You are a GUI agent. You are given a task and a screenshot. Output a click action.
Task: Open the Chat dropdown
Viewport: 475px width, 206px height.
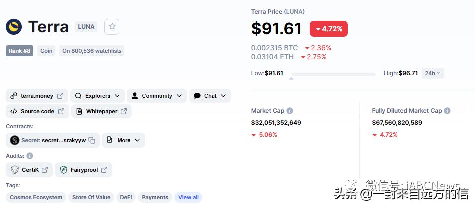(x=210, y=96)
